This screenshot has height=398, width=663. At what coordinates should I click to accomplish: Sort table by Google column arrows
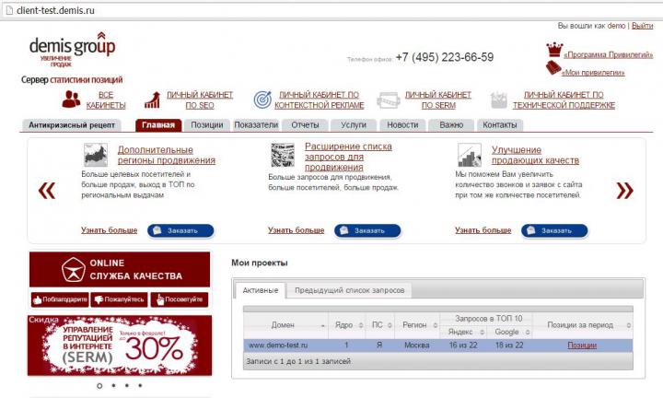(x=528, y=332)
